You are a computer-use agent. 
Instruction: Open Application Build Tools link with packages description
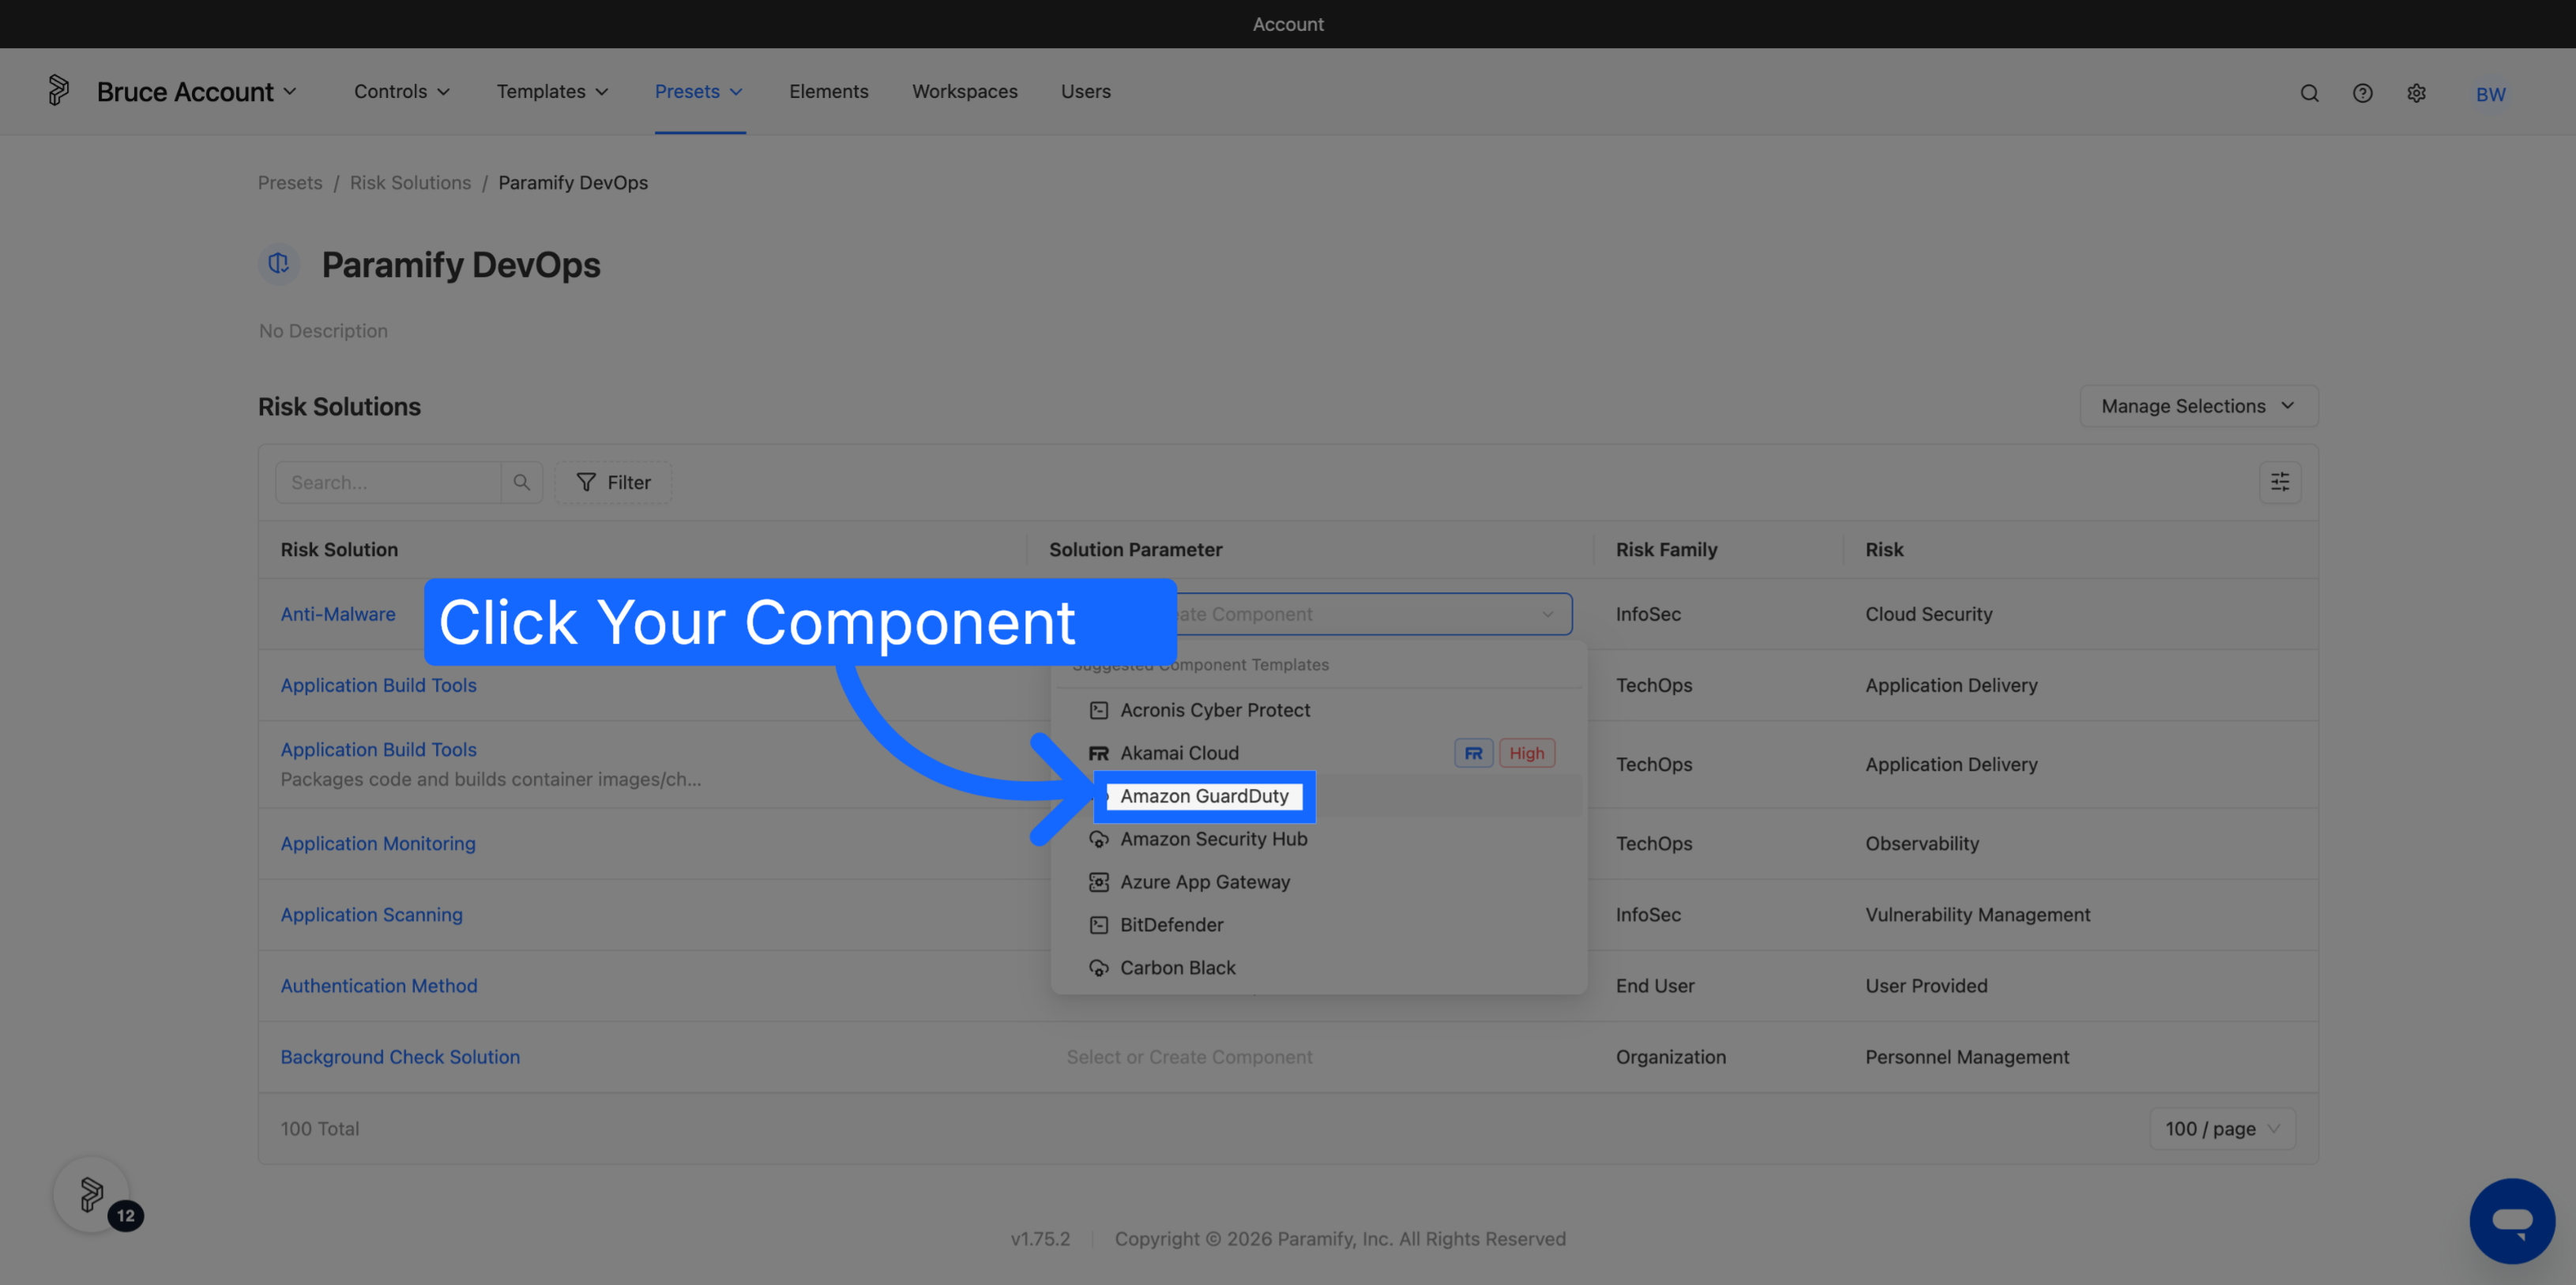pos(378,749)
